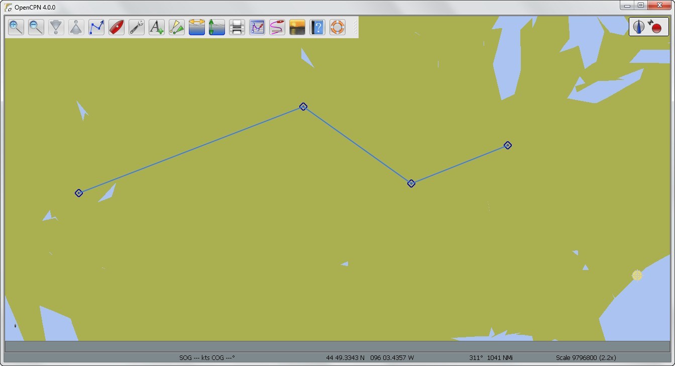Toggle ENC chart text display (A+)
Viewport: 675px width, 366px height.
click(x=157, y=27)
